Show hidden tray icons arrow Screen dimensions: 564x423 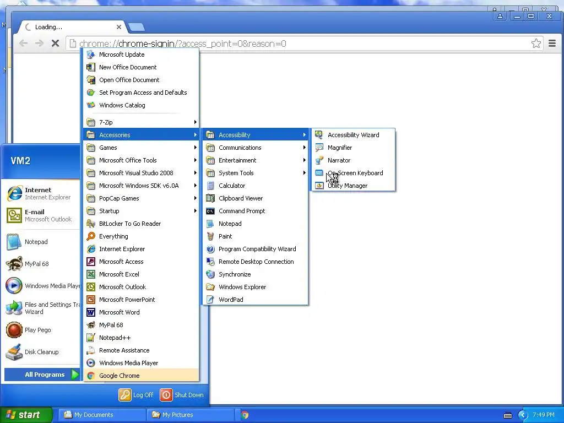pos(523,415)
